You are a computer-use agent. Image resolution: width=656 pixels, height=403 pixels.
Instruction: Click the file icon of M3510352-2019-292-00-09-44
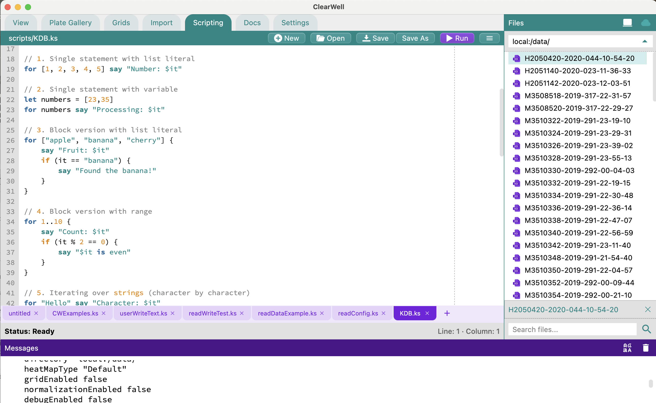click(x=516, y=283)
